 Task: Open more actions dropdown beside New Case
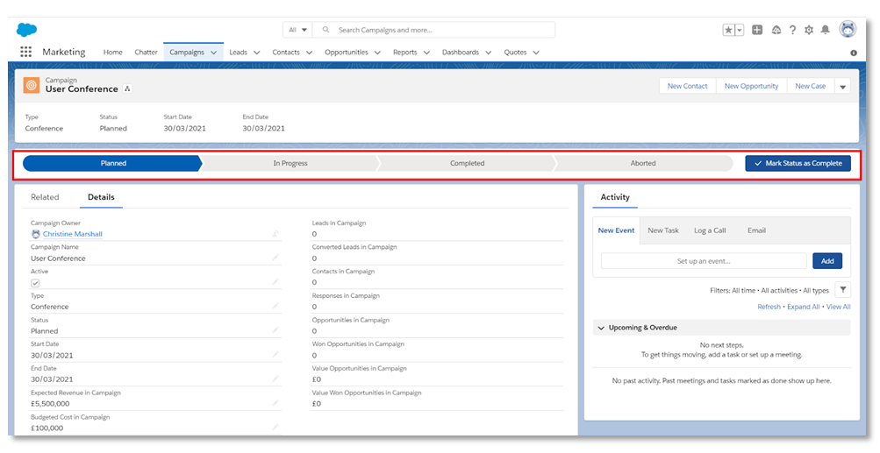coord(842,87)
